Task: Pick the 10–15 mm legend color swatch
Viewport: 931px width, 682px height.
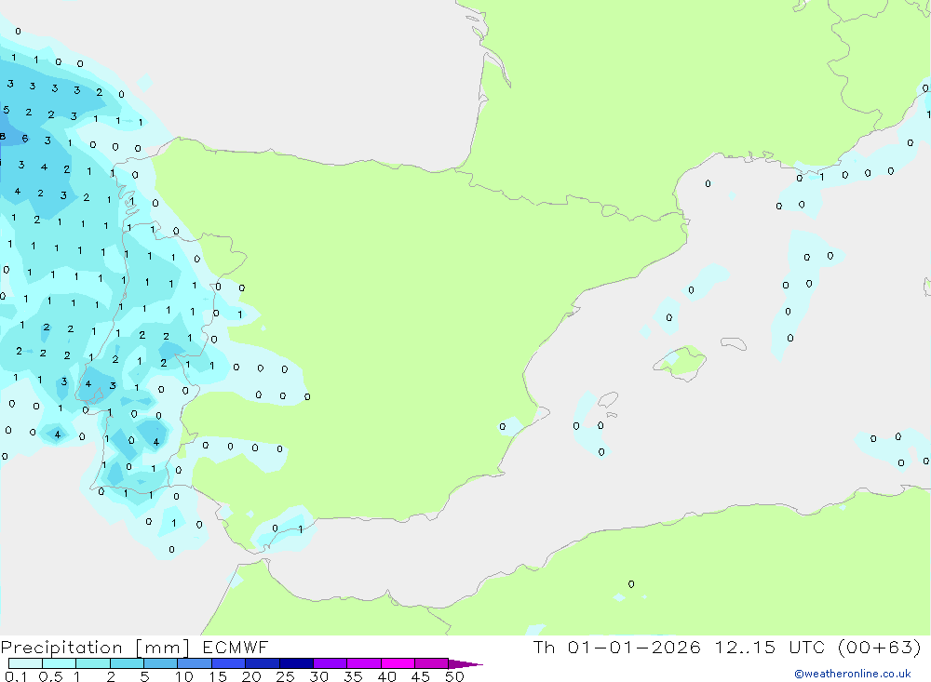Action: coord(195,663)
